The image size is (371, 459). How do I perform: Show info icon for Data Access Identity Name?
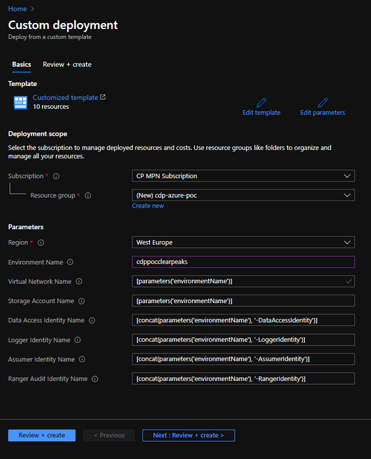92,320
